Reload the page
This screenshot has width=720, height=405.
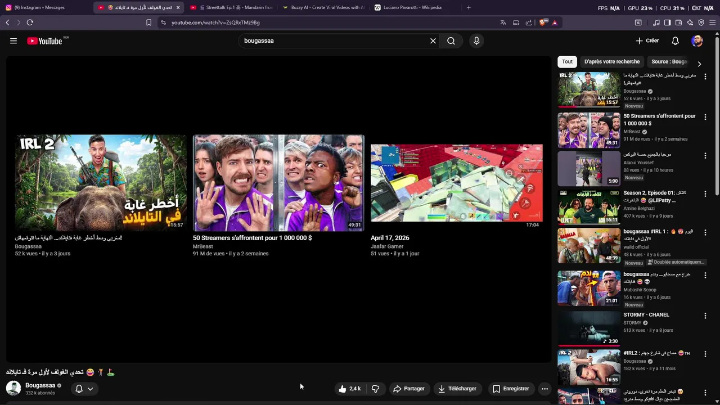(30, 22)
